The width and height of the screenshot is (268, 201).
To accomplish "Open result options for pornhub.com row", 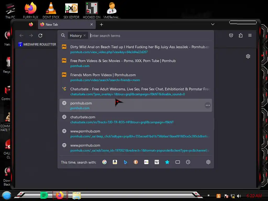I will pos(208,105).
